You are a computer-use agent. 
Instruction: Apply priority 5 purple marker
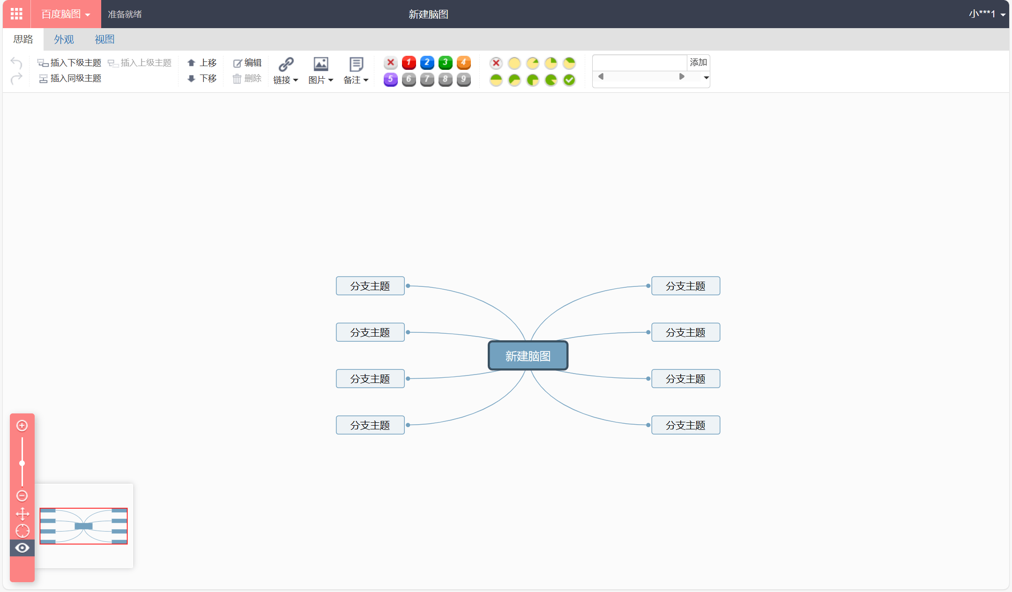[x=390, y=79]
